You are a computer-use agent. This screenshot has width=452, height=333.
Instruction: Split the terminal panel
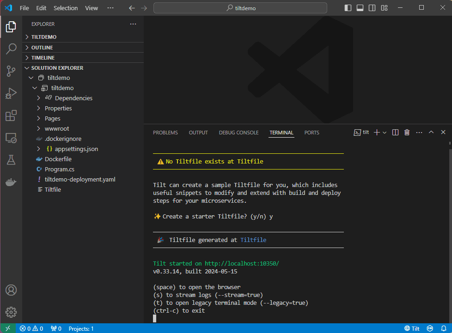pyautogui.click(x=395, y=132)
